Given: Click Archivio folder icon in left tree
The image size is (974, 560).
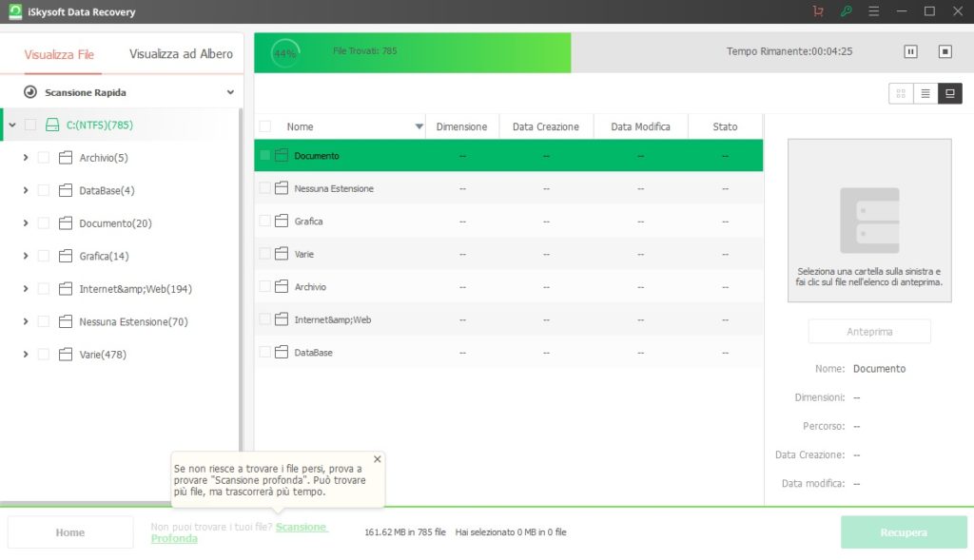Looking at the screenshot, I should tap(66, 158).
